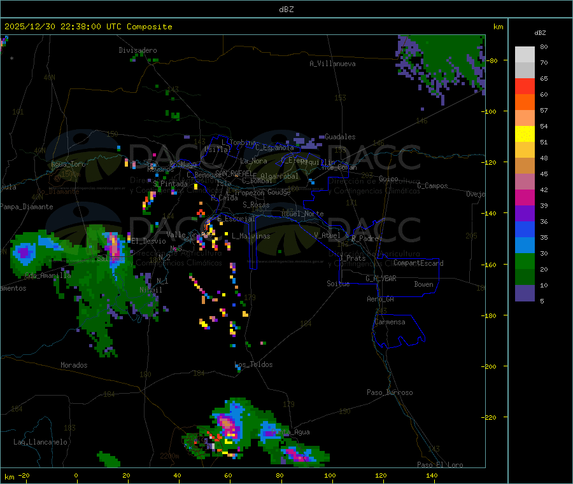Click the C_Española map label
The height and width of the screenshot is (484, 573).
point(274,148)
